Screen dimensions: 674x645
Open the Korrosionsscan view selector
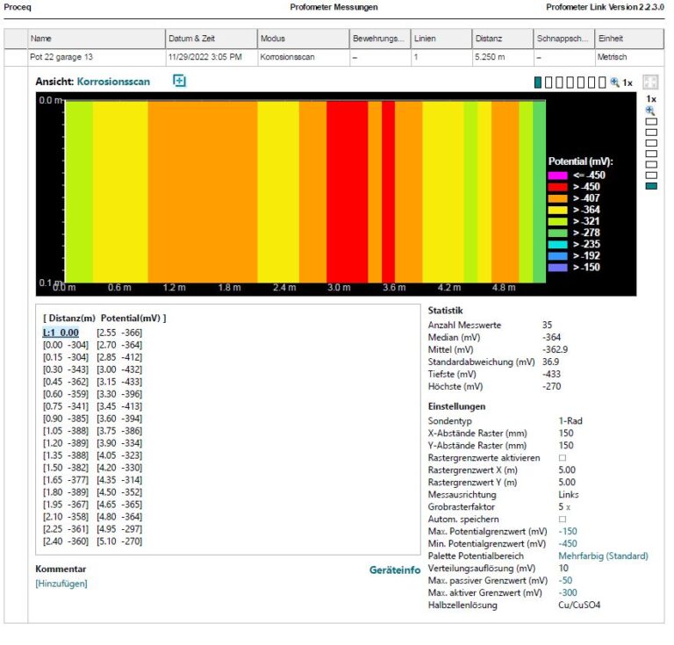click(x=113, y=82)
